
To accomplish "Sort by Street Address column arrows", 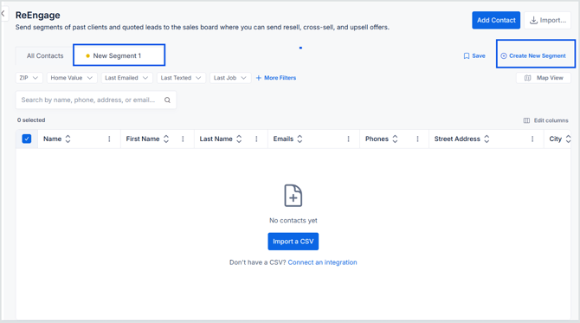I will coord(487,139).
